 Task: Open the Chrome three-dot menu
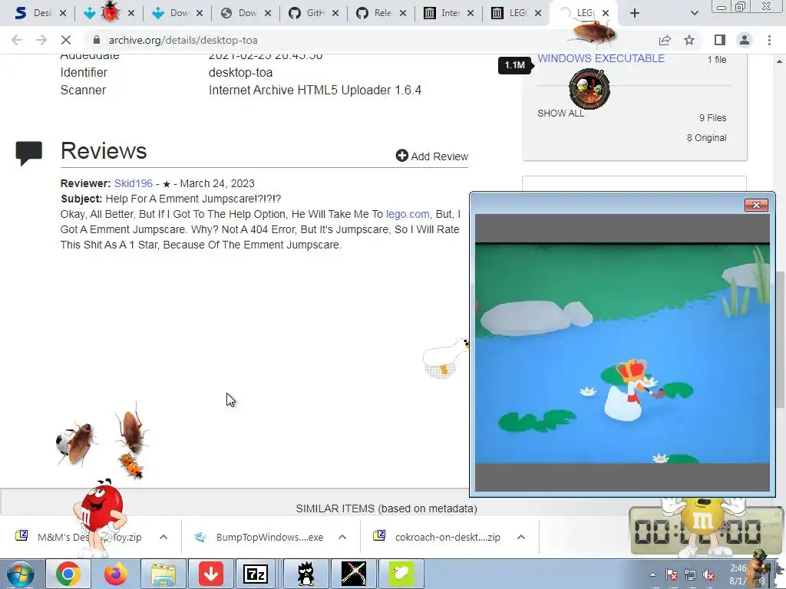tap(769, 40)
